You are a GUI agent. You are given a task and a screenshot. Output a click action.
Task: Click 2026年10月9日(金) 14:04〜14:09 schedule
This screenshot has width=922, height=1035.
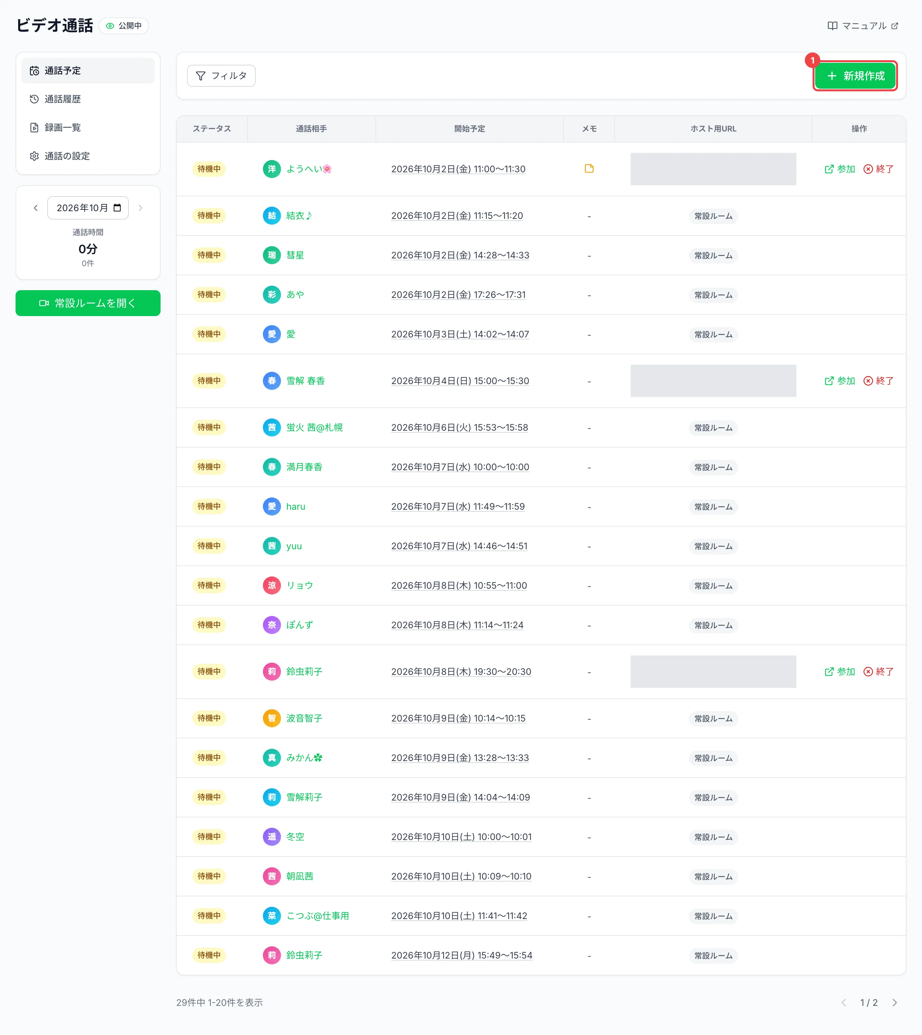click(460, 798)
